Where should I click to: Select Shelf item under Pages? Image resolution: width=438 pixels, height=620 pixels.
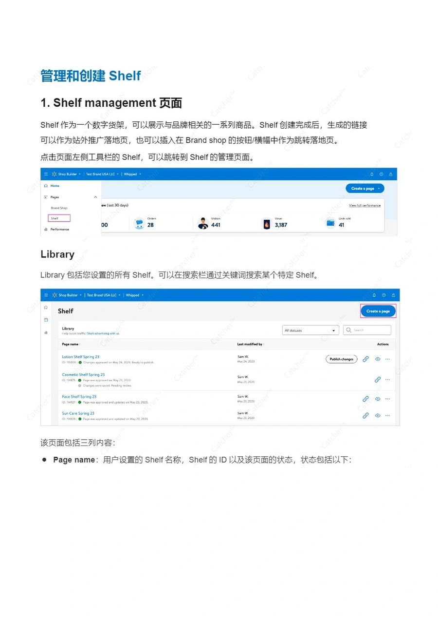click(x=59, y=218)
